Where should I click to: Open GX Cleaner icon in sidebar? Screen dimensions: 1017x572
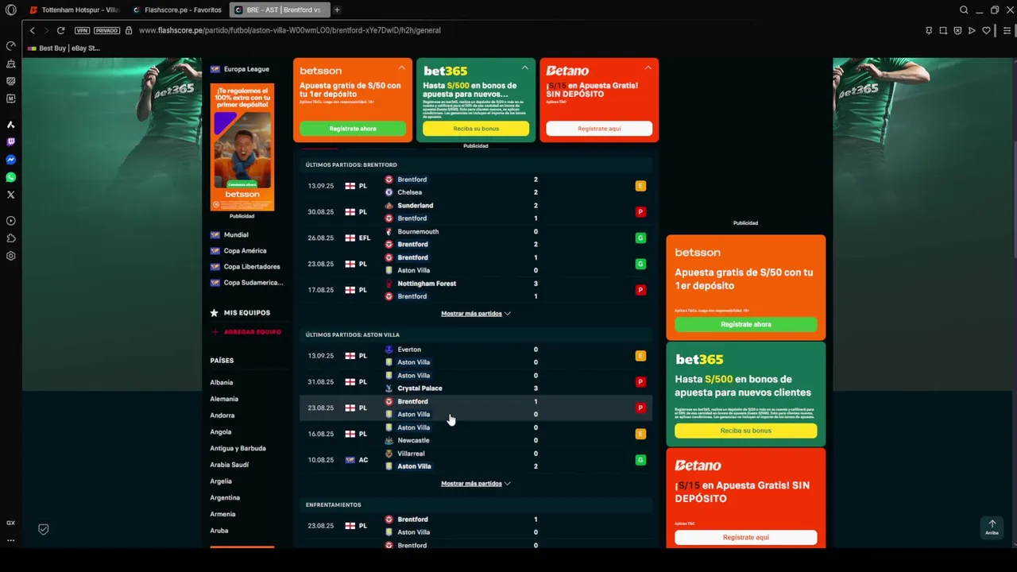click(x=10, y=64)
